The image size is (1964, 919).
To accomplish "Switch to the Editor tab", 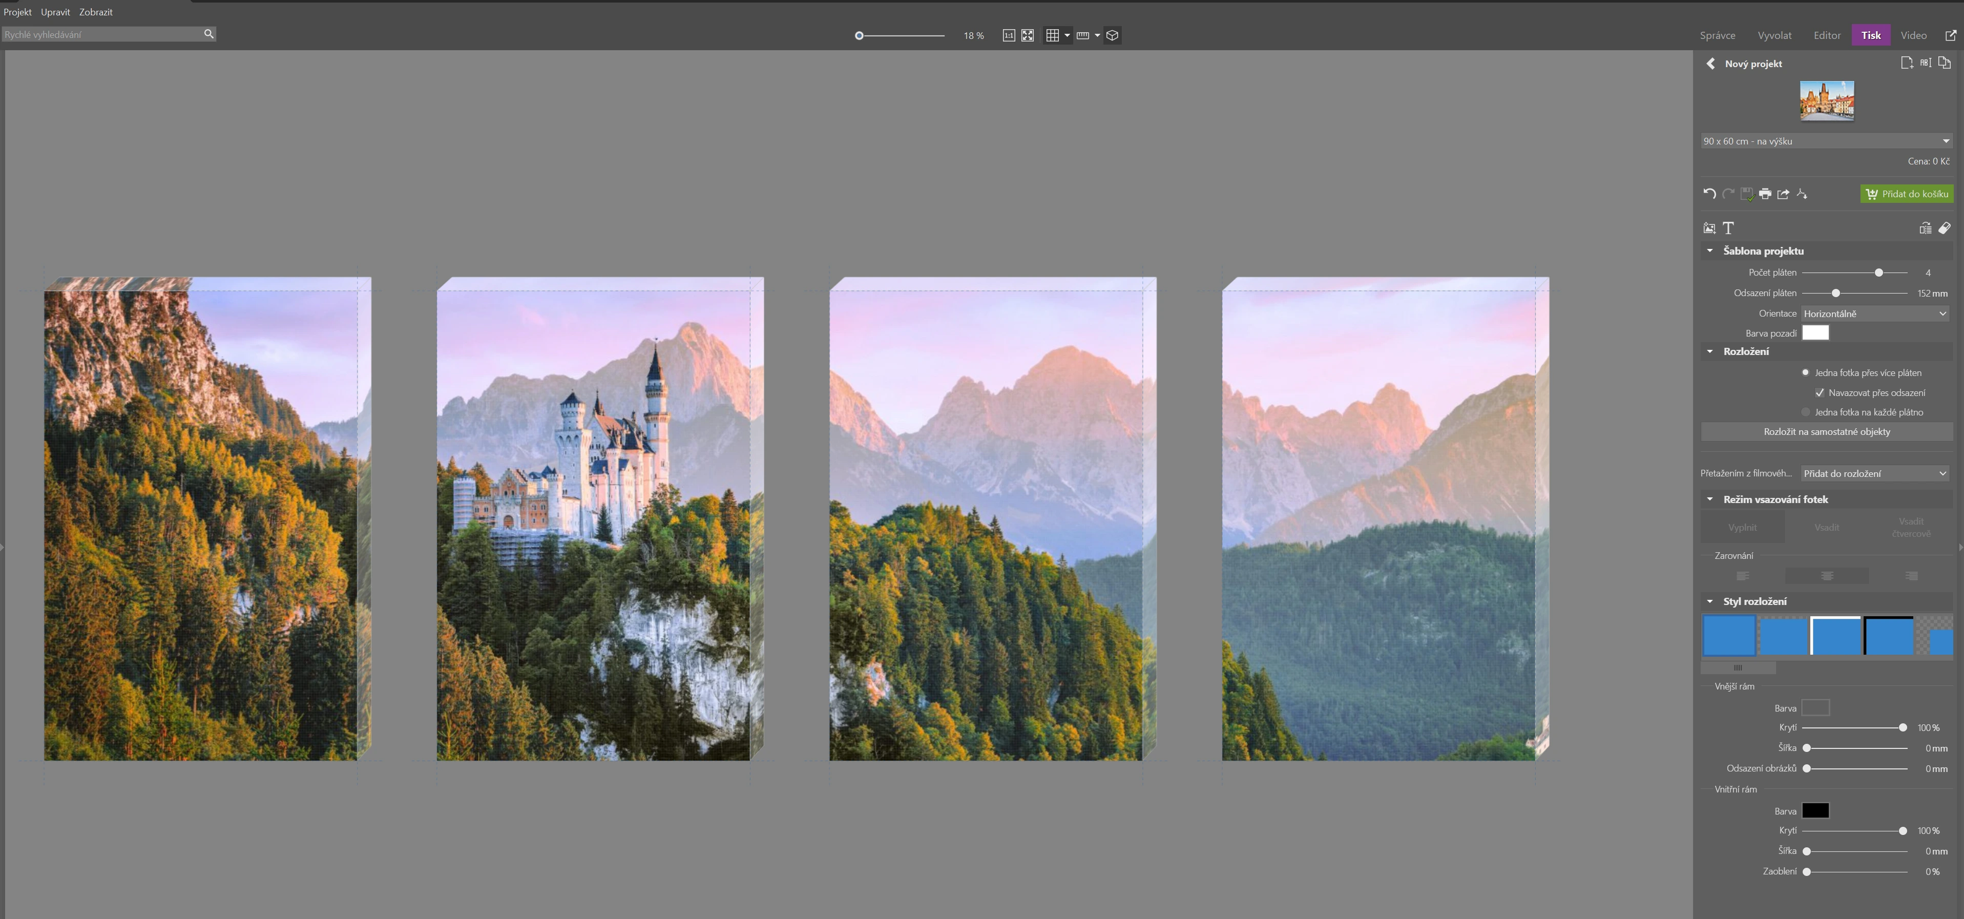I will click(1827, 35).
